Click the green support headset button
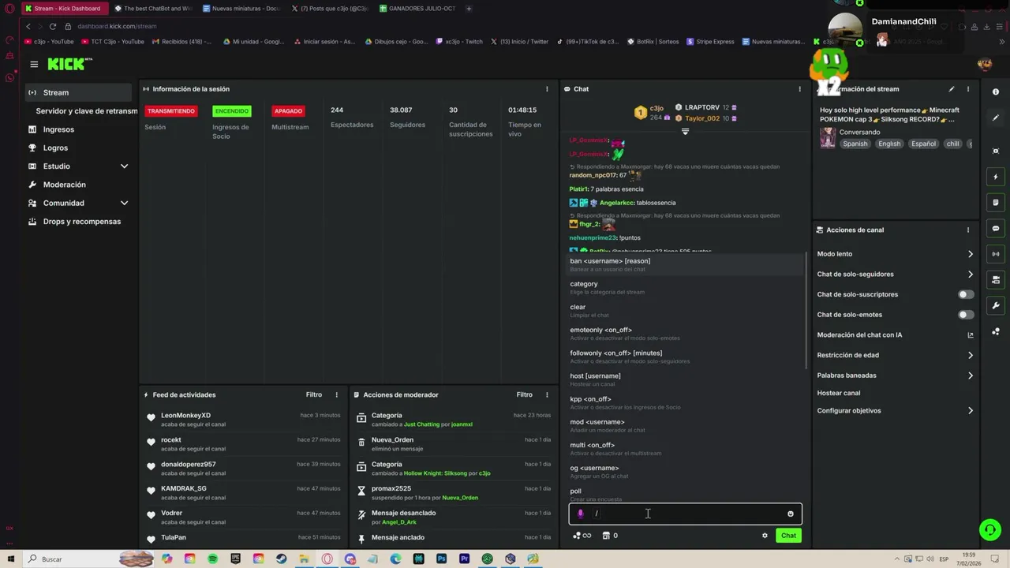1010x568 pixels. 989,529
